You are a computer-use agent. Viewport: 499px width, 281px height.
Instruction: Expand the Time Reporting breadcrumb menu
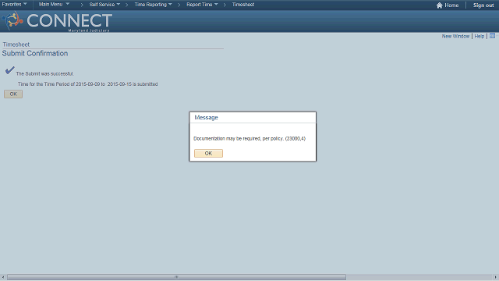[x=153, y=5]
